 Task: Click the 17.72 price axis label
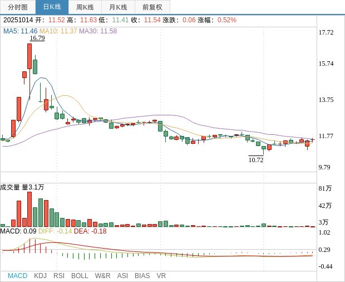(x=326, y=32)
